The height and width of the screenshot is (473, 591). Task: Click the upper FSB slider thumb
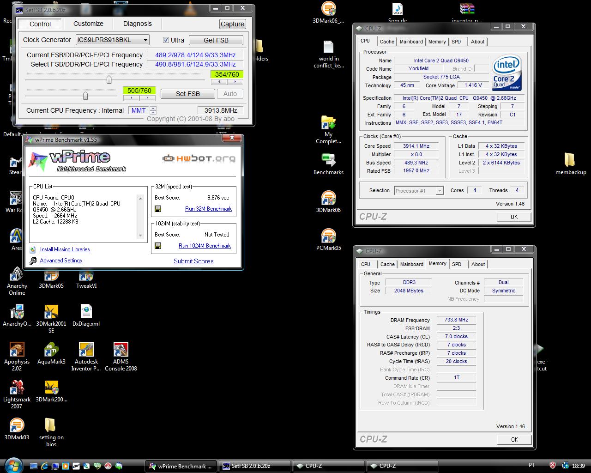tap(109, 79)
